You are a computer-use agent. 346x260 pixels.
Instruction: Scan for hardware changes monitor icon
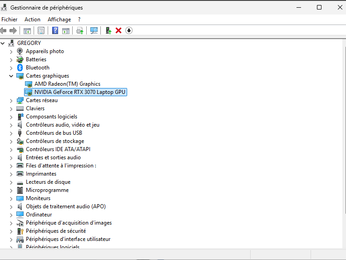point(94,30)
